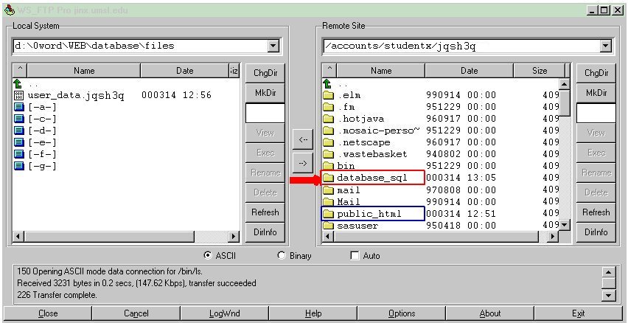
Task: Select ASCII transfer mode
Action: (x=208, y=255)
